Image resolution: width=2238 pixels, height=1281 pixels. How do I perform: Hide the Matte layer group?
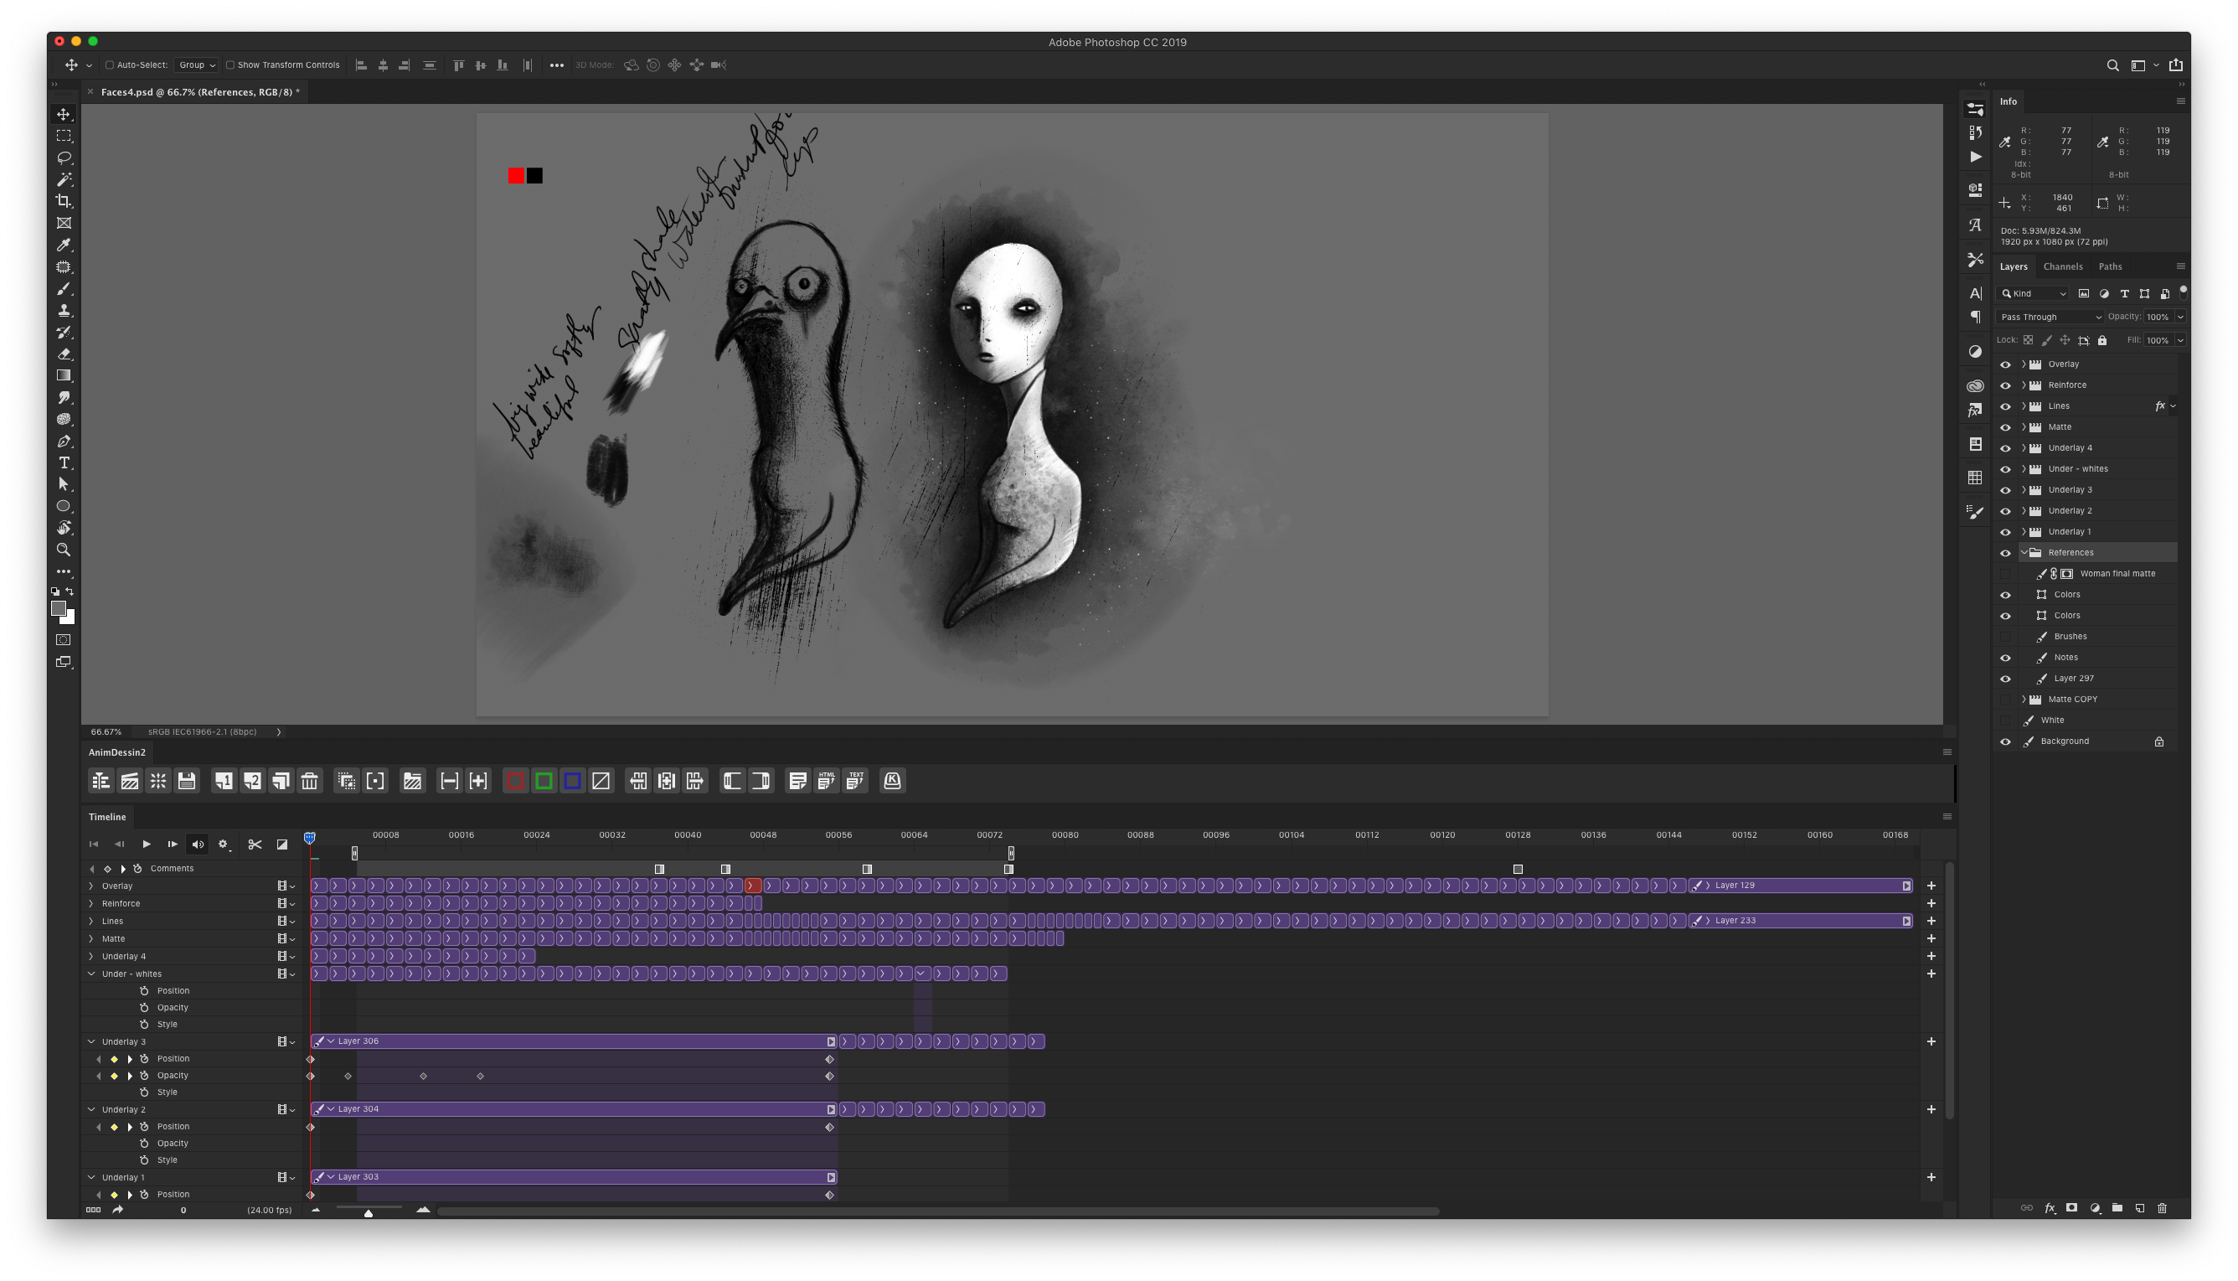[x=2005, y=427]
